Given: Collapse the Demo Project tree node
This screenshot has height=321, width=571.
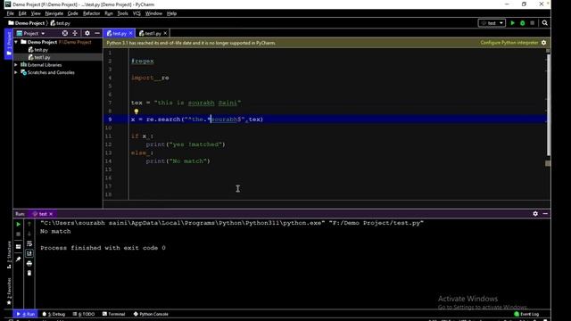Looking at the screenshot, I should click(x=16, y=42).
